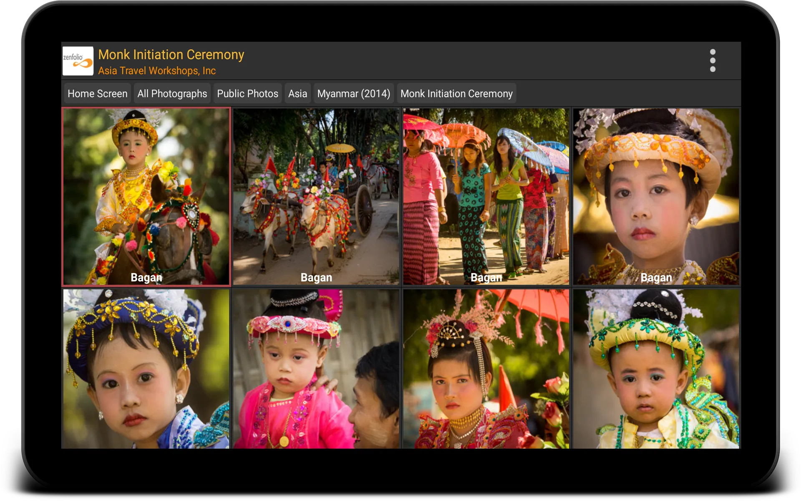The height and width of the screenshot is (501, 801).
Task: Open thumbnail of women with parasols
Action: tap(486, 197)
